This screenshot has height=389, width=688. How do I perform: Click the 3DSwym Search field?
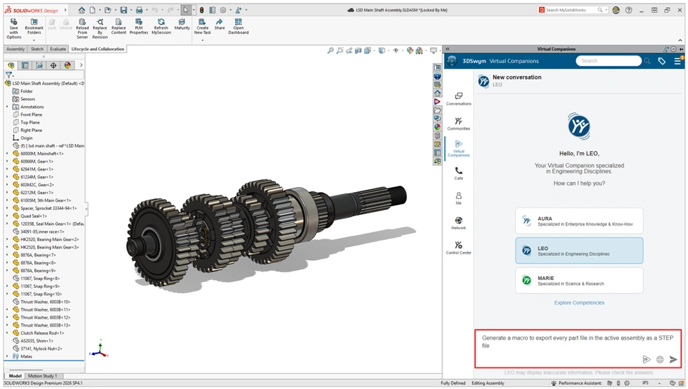[608, 61]
